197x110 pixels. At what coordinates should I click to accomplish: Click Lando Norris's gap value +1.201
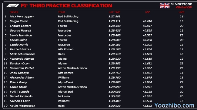(x=147, y=45)
